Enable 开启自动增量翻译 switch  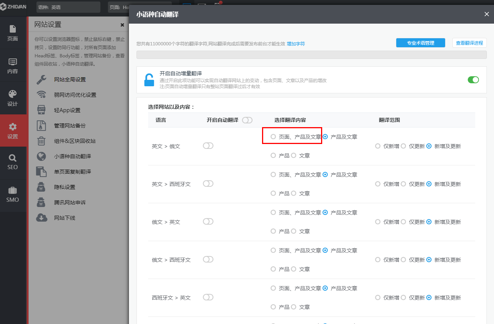473,79
